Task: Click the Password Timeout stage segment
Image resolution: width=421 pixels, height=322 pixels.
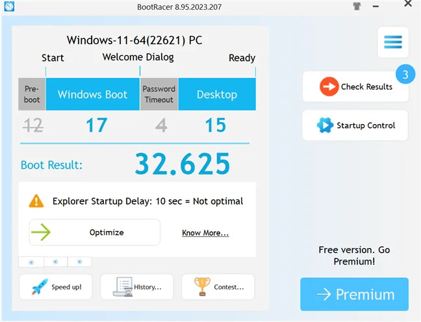Action: click(x=159, y=94)
